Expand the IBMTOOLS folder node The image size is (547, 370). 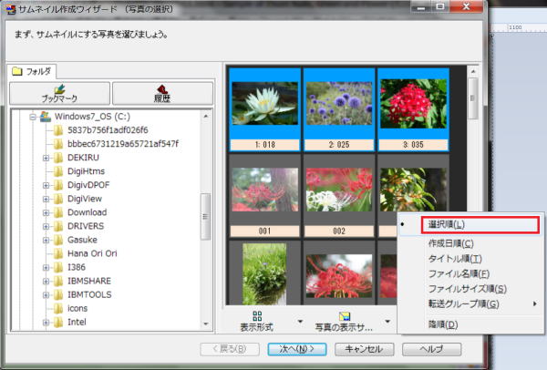pos(46,295)
